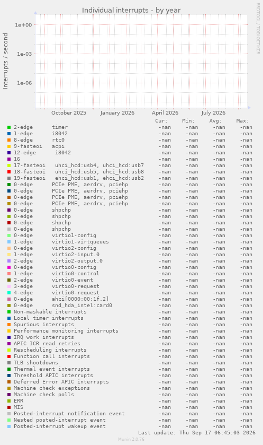Image resolution: width=263 pixels, height=445 pixels.
Task: Click the magenta swatch for virtio0-config
Action: 9,267
